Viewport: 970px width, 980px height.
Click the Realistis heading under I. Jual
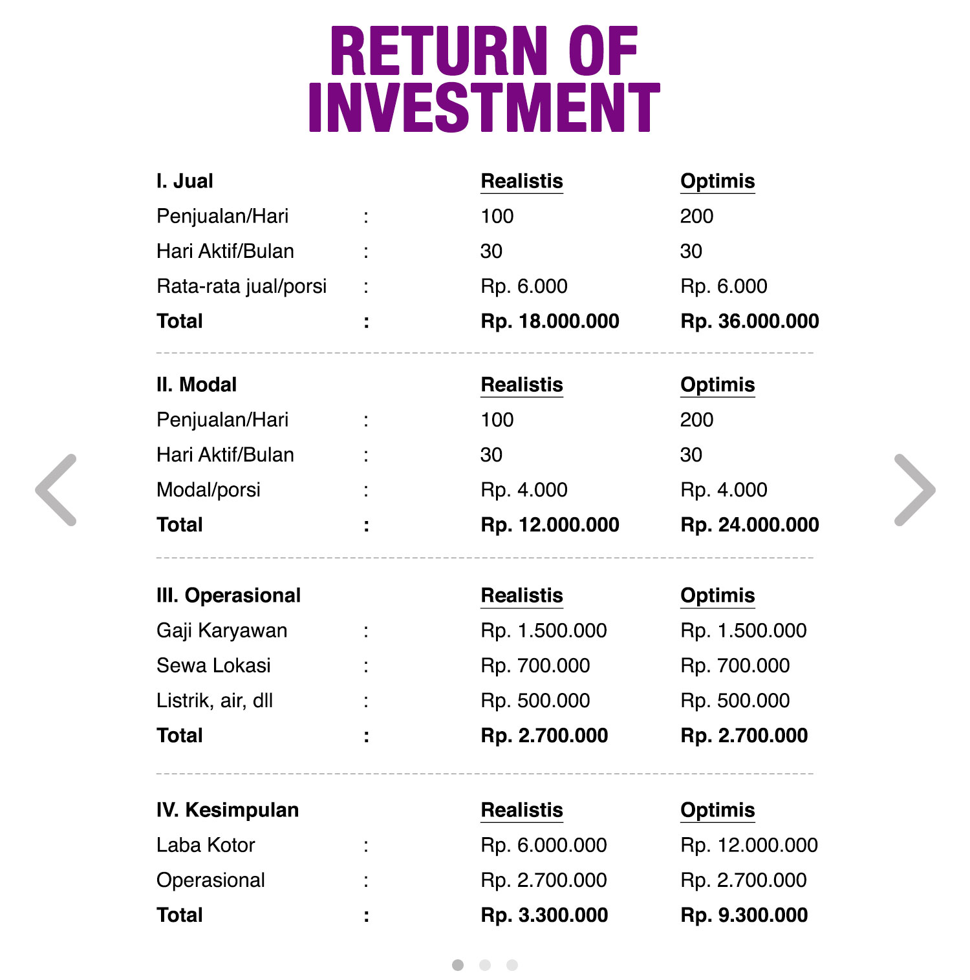click(x=522, y=181)
